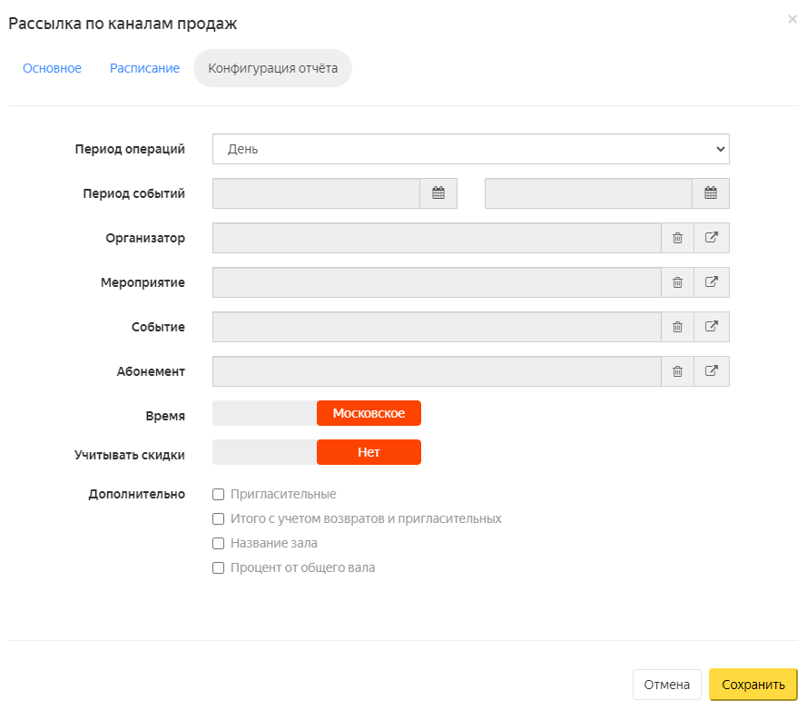Screen dimensions: 807x710
Task: Open the Абонемент selection popup icon
Action: point(712,371)
